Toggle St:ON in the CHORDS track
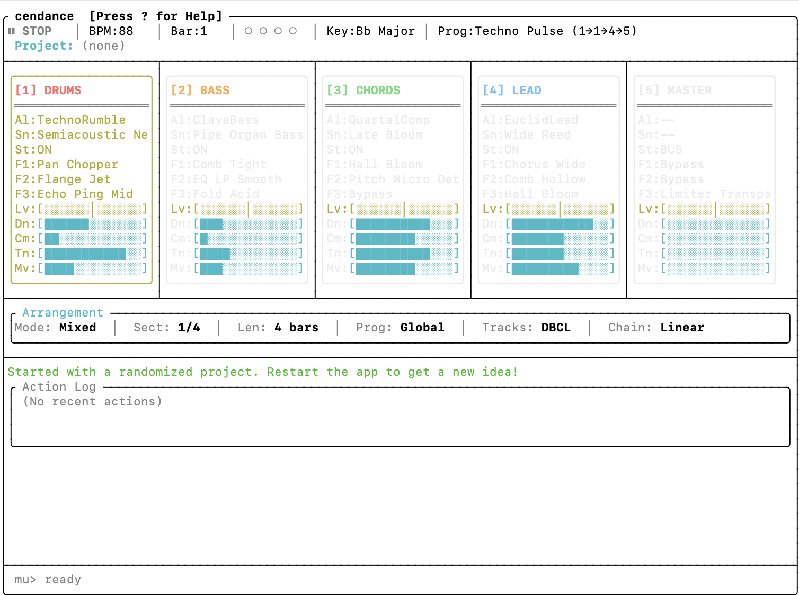 345,150
